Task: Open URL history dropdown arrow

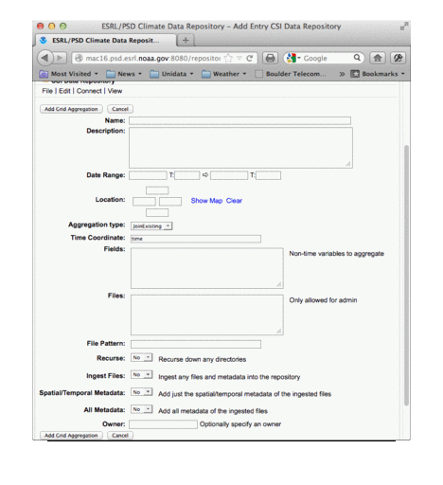Action: tap(239, 58)
